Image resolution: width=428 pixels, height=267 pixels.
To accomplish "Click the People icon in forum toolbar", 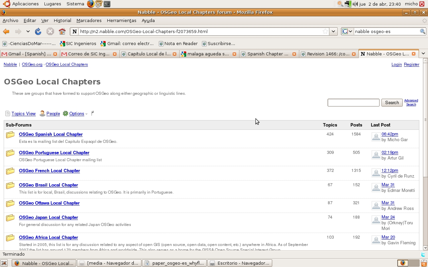I will point(42,114).
